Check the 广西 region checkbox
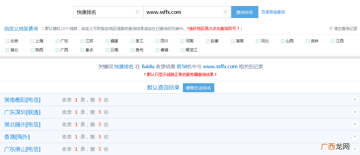Screen dimensions: 360x155 57,50
